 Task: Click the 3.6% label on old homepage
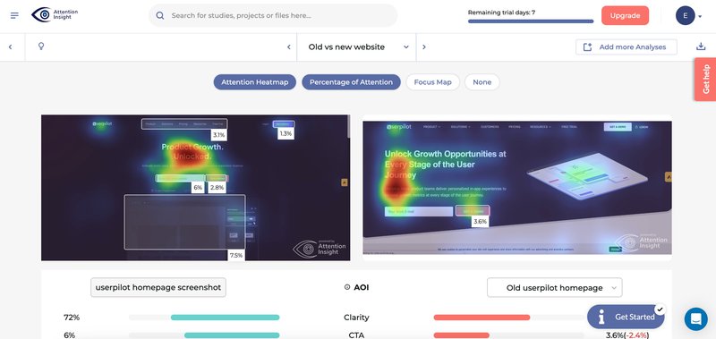pyautogui.click(x=480, y=222)
